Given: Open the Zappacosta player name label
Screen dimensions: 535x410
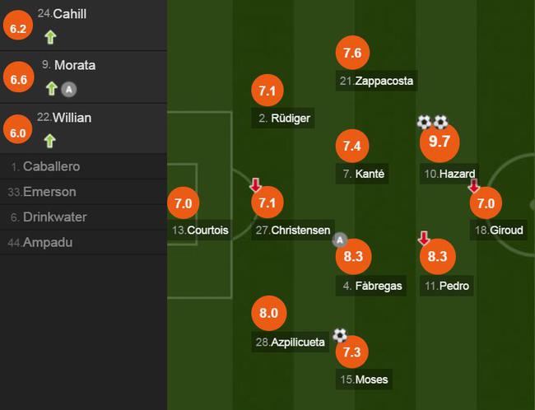Looking at the screenshot, I should (x=377, y=81).
